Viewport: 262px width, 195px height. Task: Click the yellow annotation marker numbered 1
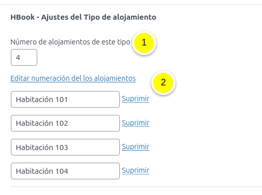click(x=144, y=43)
